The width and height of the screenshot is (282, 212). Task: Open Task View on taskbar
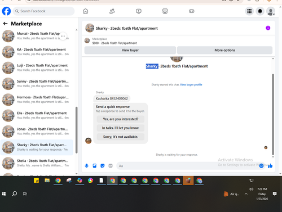(x=25, y=194)
